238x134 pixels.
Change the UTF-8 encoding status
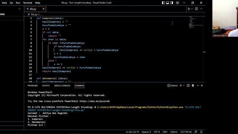coord(157,132)
